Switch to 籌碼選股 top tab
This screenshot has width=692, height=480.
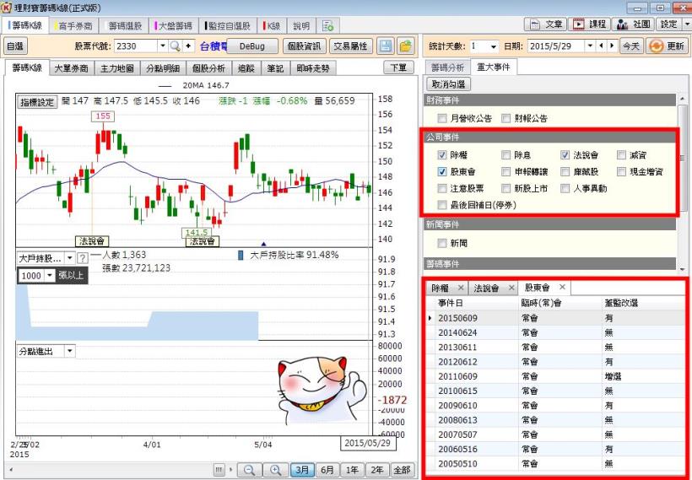[x=124, y=26]
